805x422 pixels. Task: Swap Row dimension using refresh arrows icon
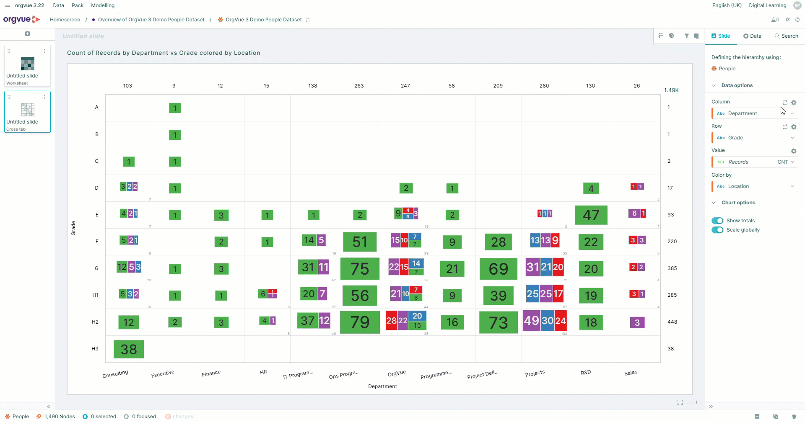tap(785, 126)
